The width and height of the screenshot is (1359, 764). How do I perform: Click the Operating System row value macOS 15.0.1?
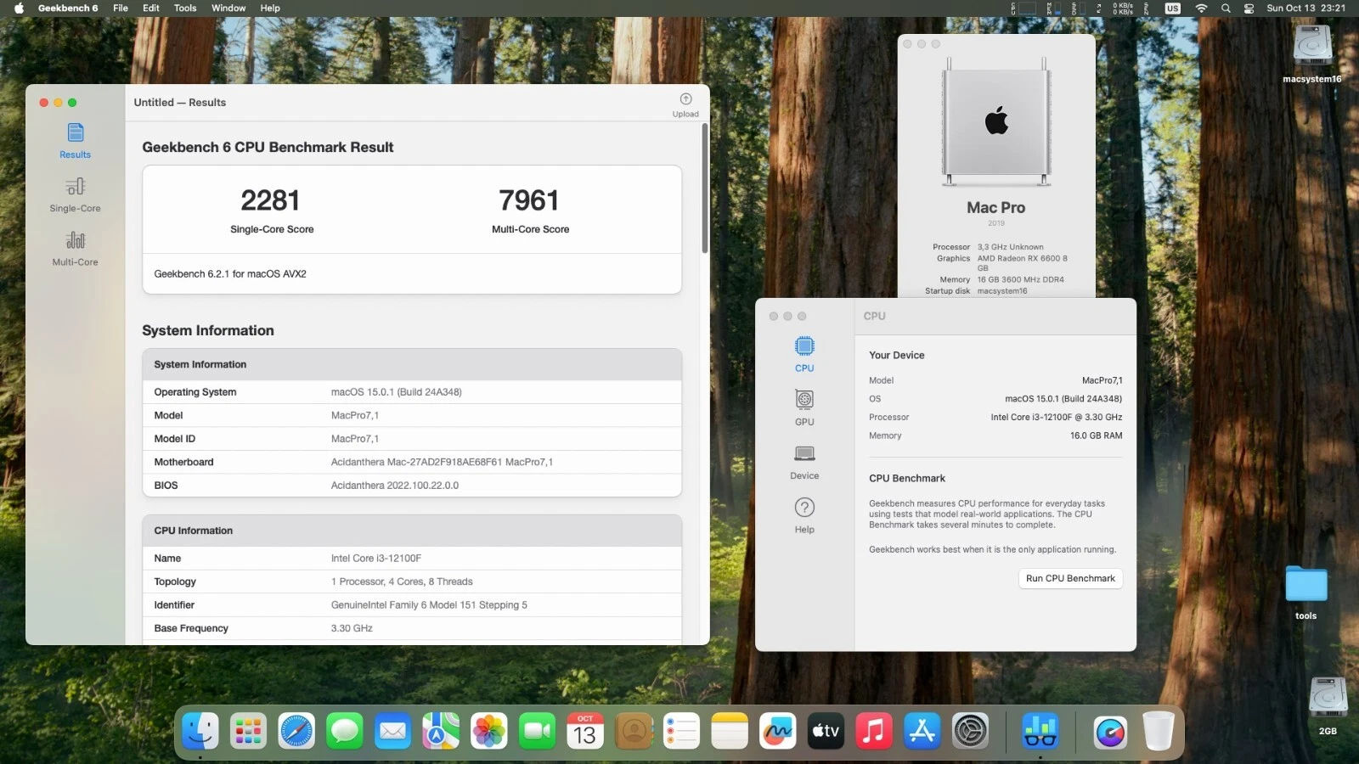coord(396,392)
